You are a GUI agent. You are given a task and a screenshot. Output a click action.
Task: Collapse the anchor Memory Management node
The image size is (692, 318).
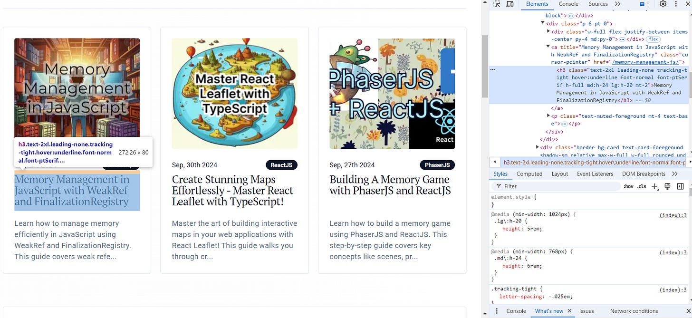pos(548,47)
